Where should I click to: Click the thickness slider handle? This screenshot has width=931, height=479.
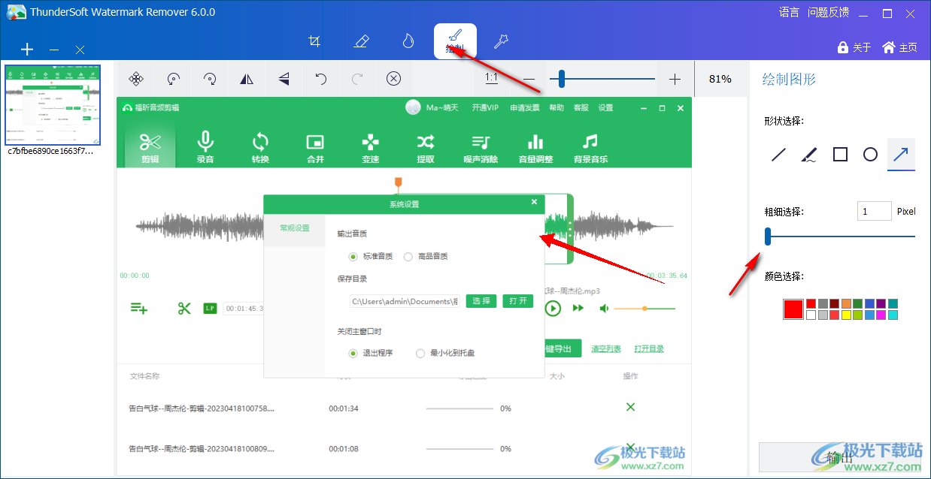pos(768,236)
